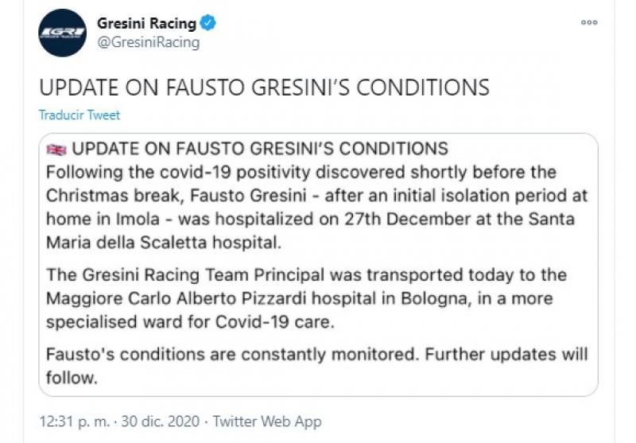Open the Twitter Web App source link
The image size is (636, 443).
click(x=267, y=421)
